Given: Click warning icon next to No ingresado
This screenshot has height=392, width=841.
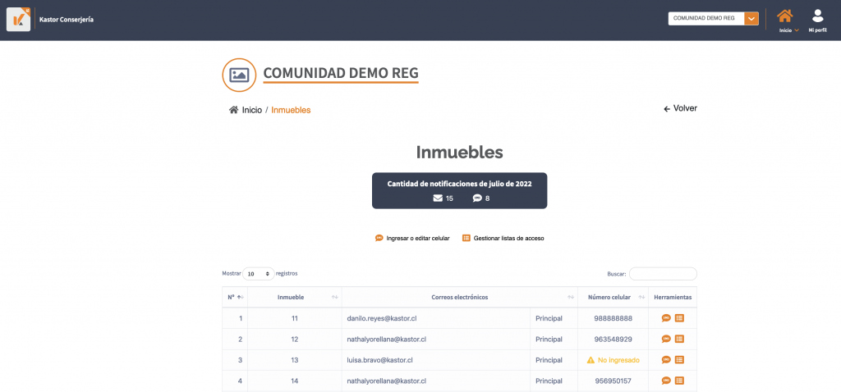Looking at the screenshot, I should pos(591,360).
